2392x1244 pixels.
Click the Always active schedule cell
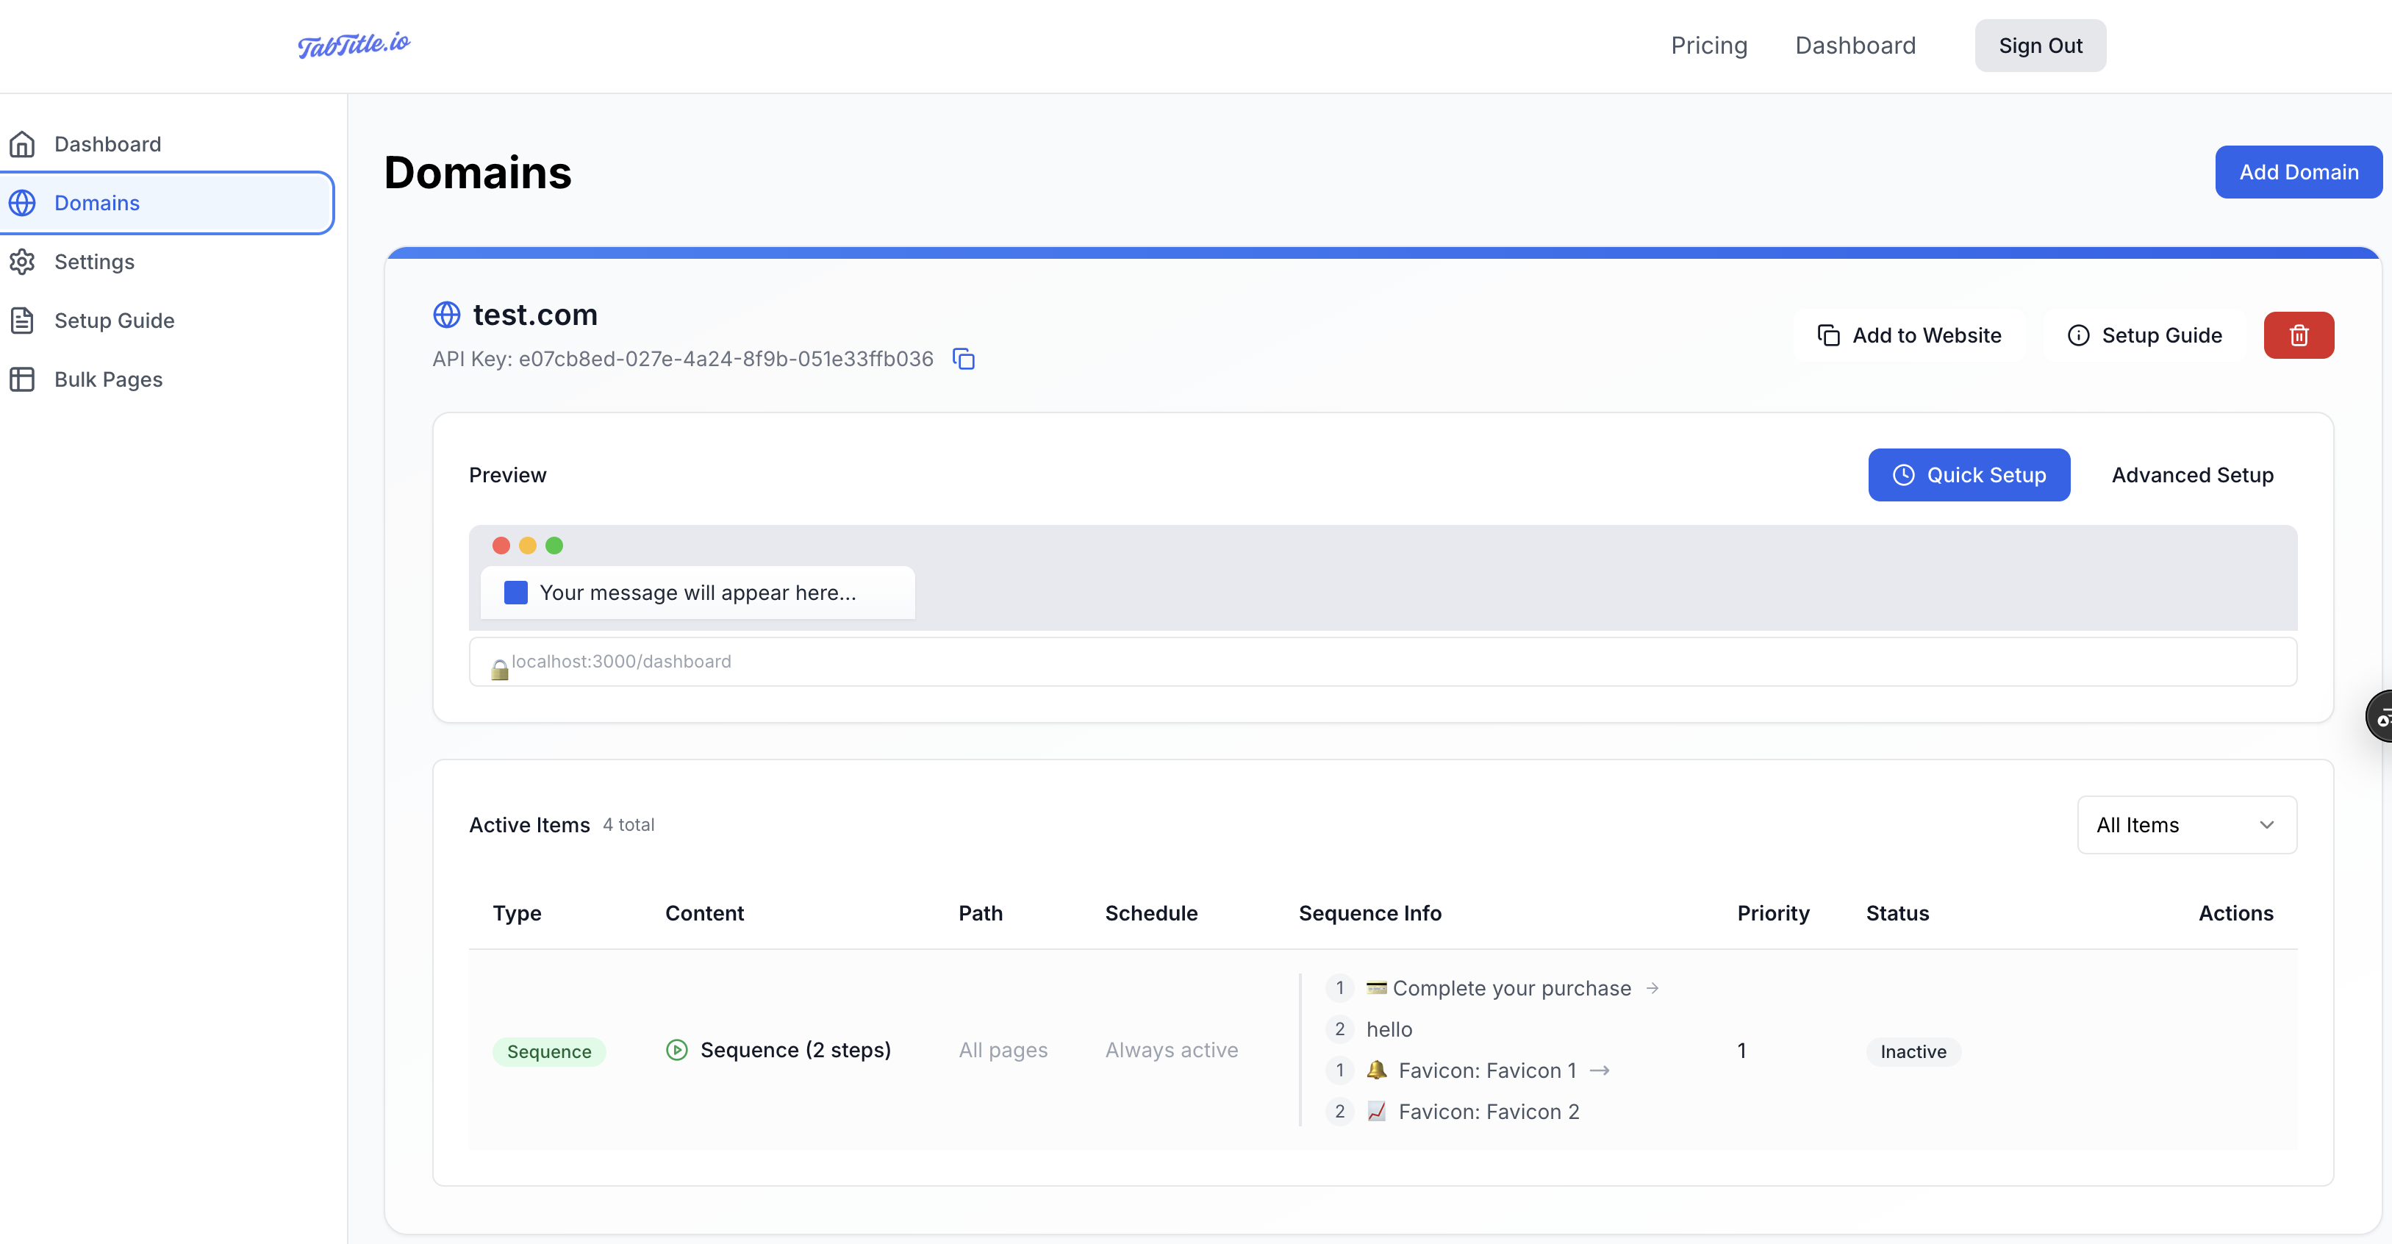pos(1171,1050)
